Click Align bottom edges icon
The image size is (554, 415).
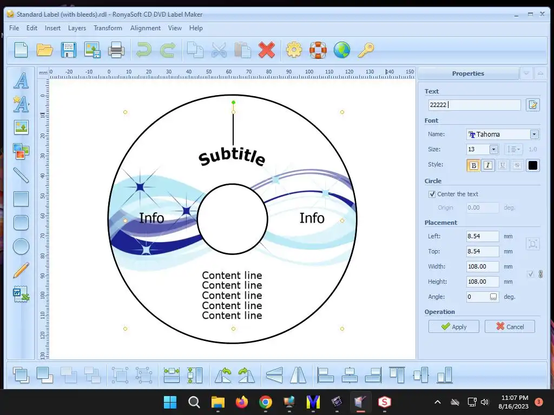tap(445, 375)
